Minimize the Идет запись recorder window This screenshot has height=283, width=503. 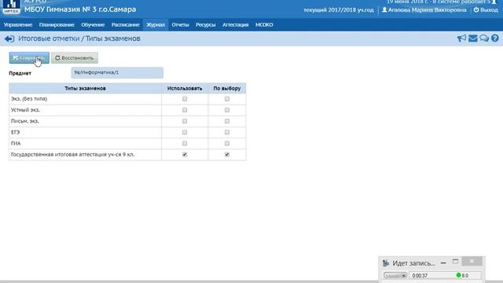pos(443,263)
